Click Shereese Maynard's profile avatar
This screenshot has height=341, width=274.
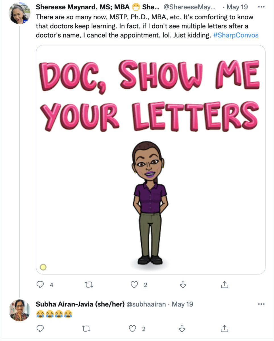click(20, 13)
